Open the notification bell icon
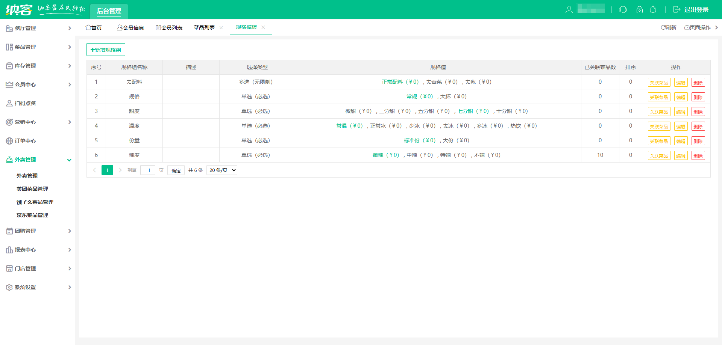The width and height of the screenshot is (722, 345). (653, 10)
